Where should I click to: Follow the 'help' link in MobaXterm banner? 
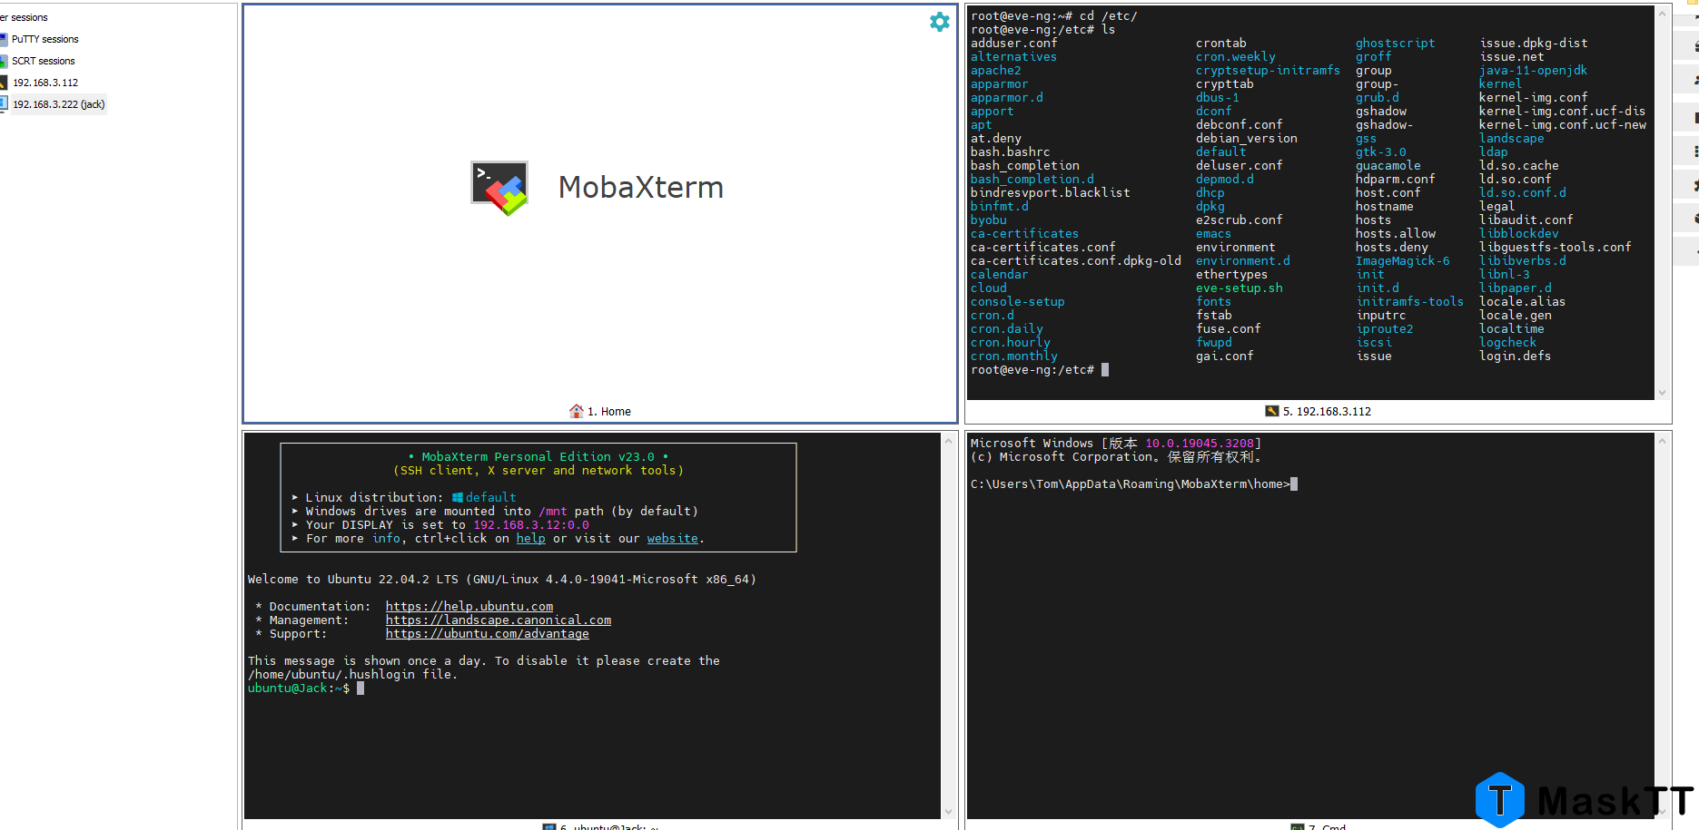pyautogui.click(x=531, y=538)
